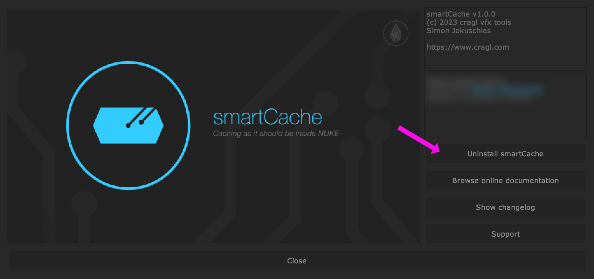Click the smartCache title text
Screen dimensions: 594x279
point(267,118)
